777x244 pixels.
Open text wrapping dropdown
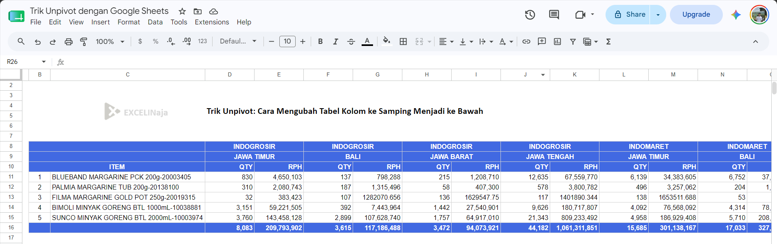[x=486, y=41]
